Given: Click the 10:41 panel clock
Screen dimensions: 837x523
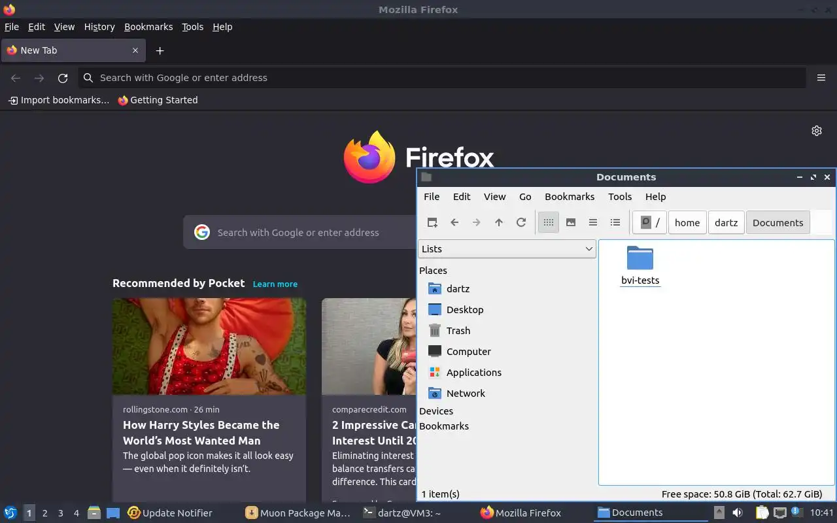Looking at the screenshot, I should click(822, 513).
